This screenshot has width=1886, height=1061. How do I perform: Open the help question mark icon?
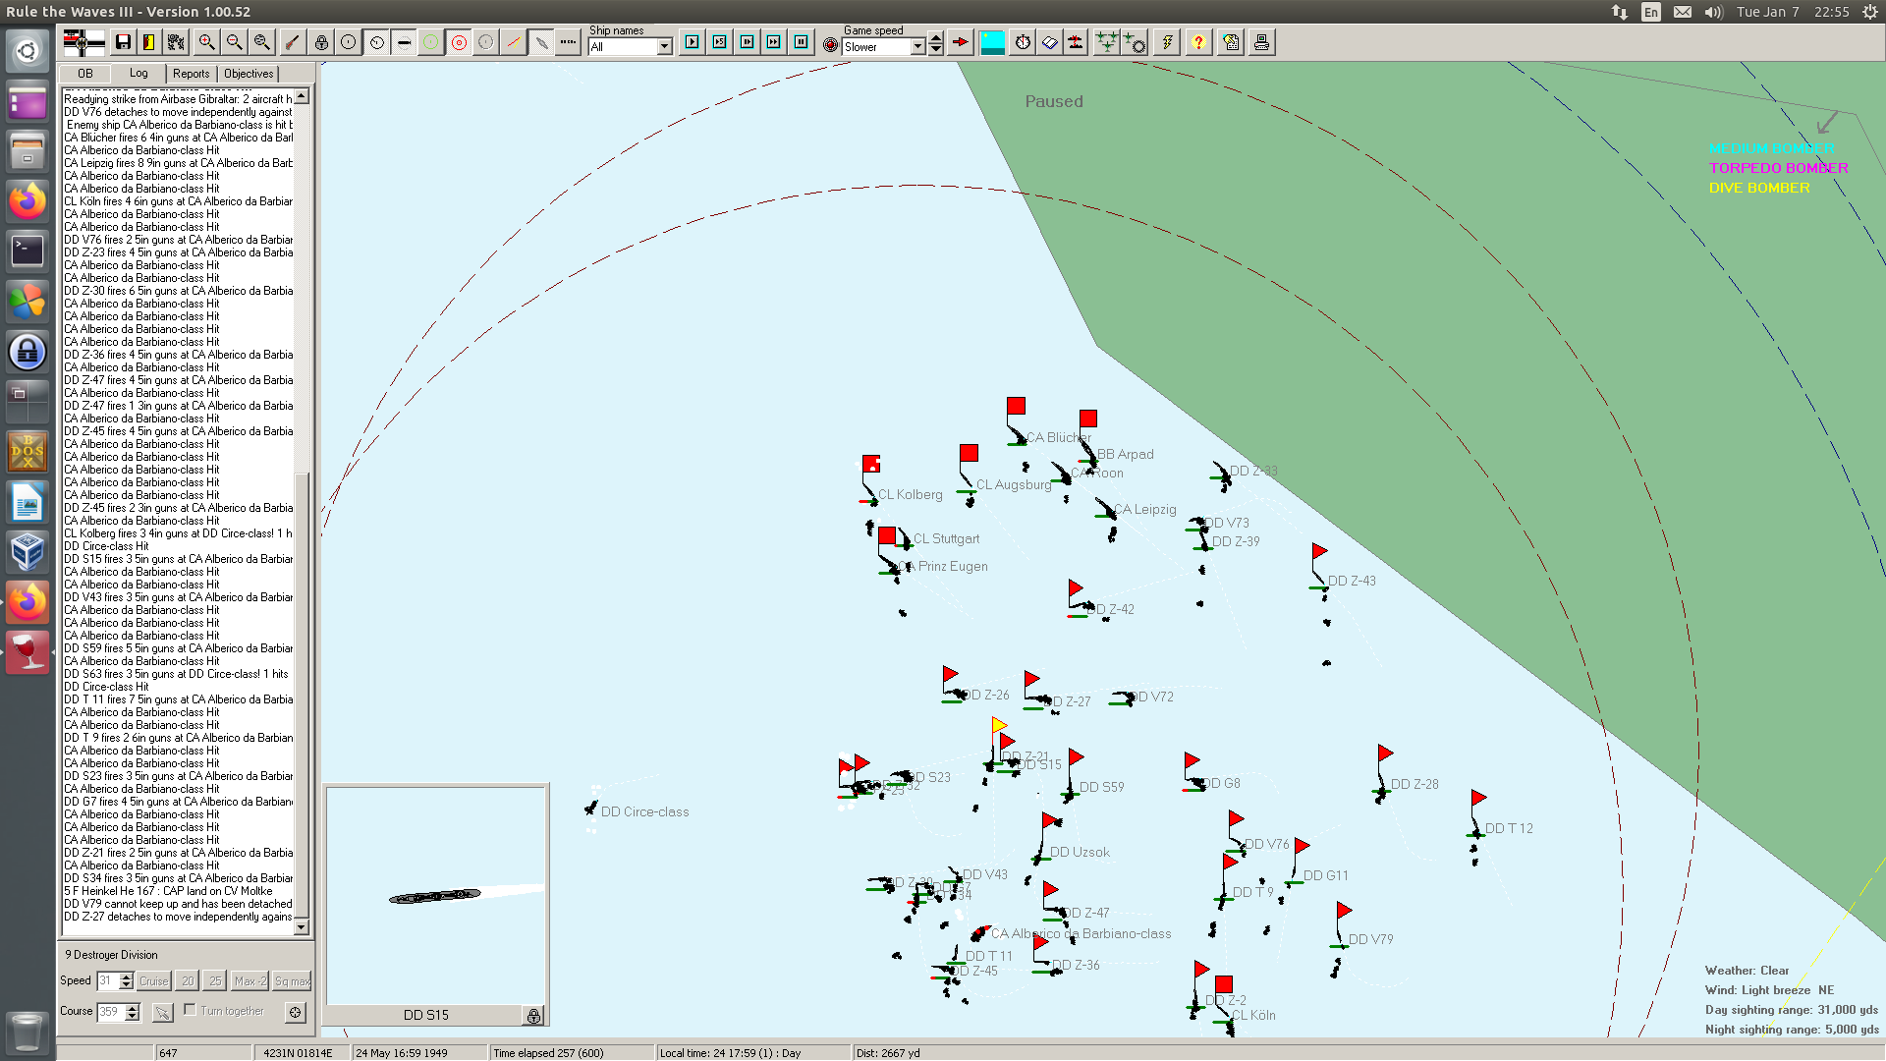1198,42
